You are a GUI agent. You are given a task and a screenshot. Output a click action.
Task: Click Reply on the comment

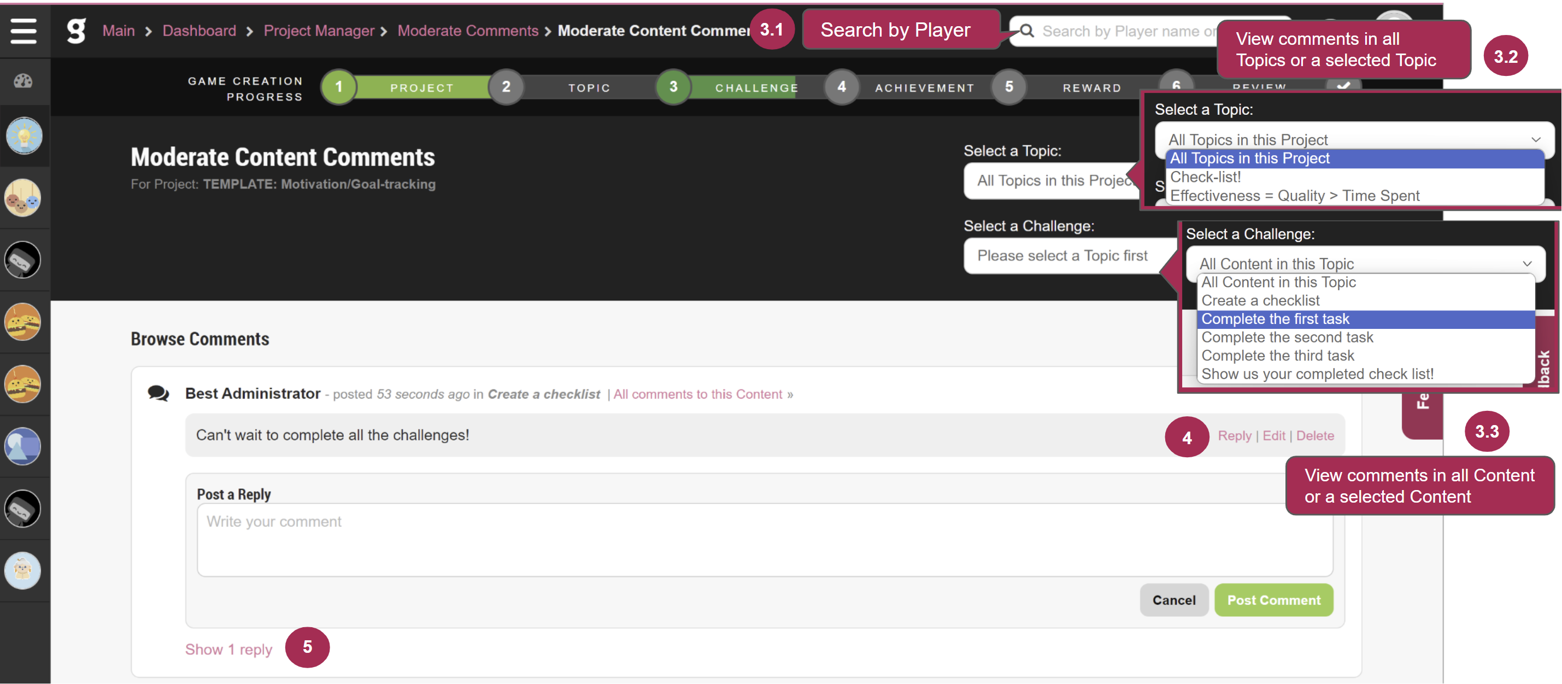pos(1235,435)
